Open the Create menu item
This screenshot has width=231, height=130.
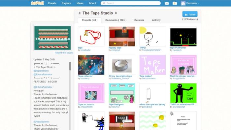pos(52,3)
